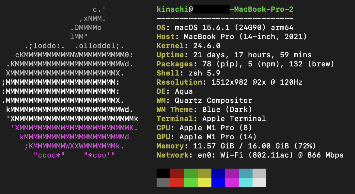Click the teal color block in top row
355x194 pixels.
point(246,173)
